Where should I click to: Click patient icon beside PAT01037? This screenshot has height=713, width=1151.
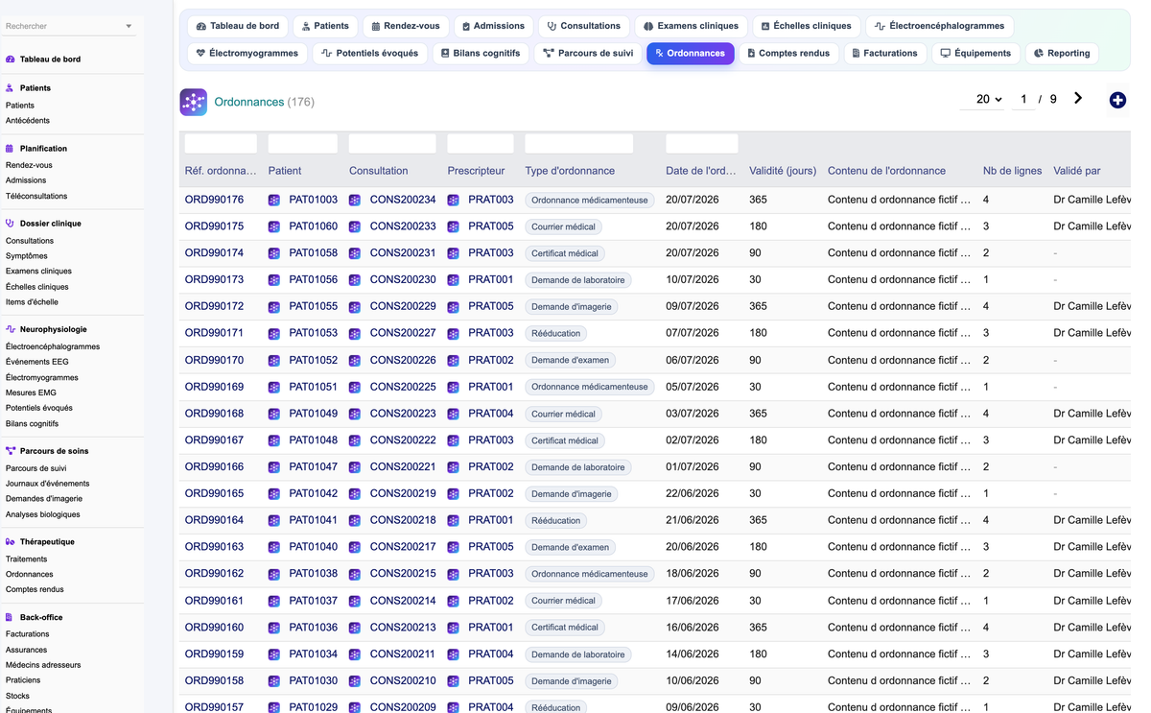pos(274,601)
